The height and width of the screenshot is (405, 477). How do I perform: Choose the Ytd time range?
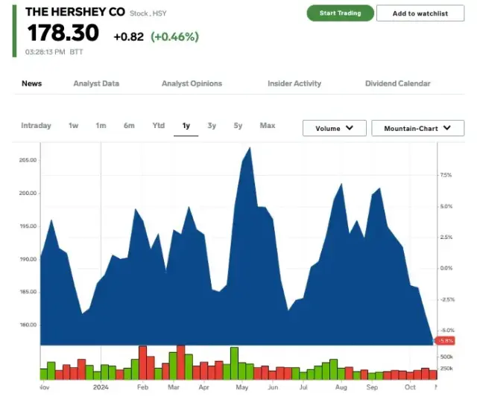click(x=158, y=126)
